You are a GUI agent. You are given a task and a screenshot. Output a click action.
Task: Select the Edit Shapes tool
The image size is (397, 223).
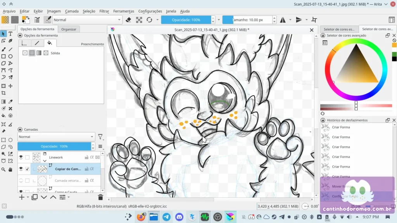3,41
